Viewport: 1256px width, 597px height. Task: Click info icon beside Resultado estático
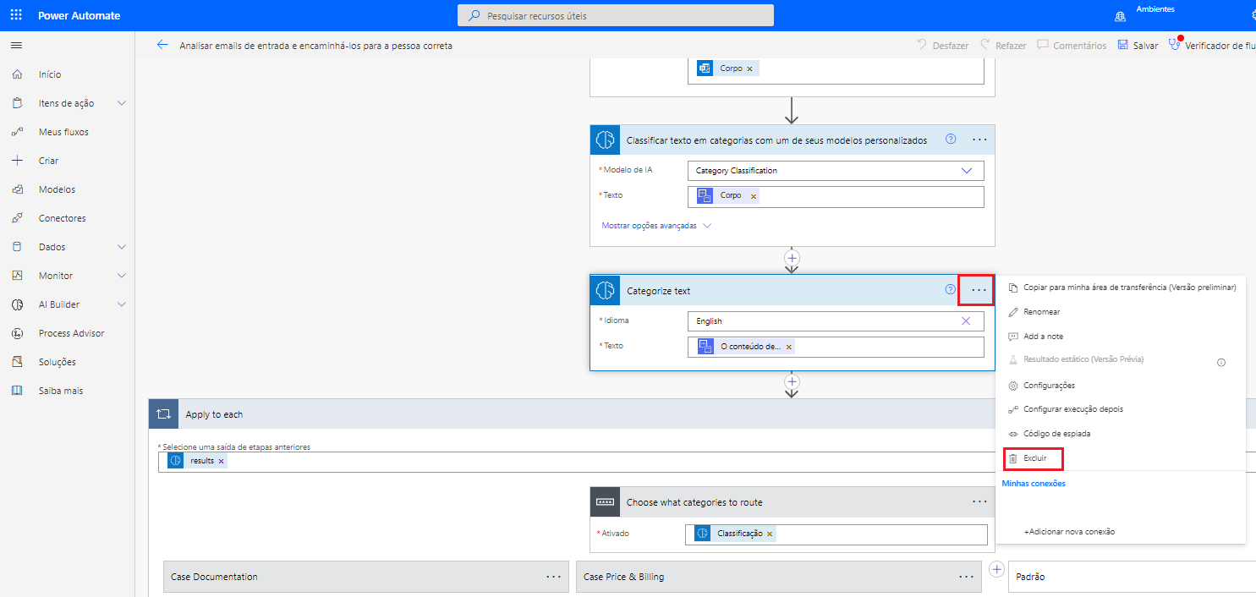click(x=1220, y=362)
